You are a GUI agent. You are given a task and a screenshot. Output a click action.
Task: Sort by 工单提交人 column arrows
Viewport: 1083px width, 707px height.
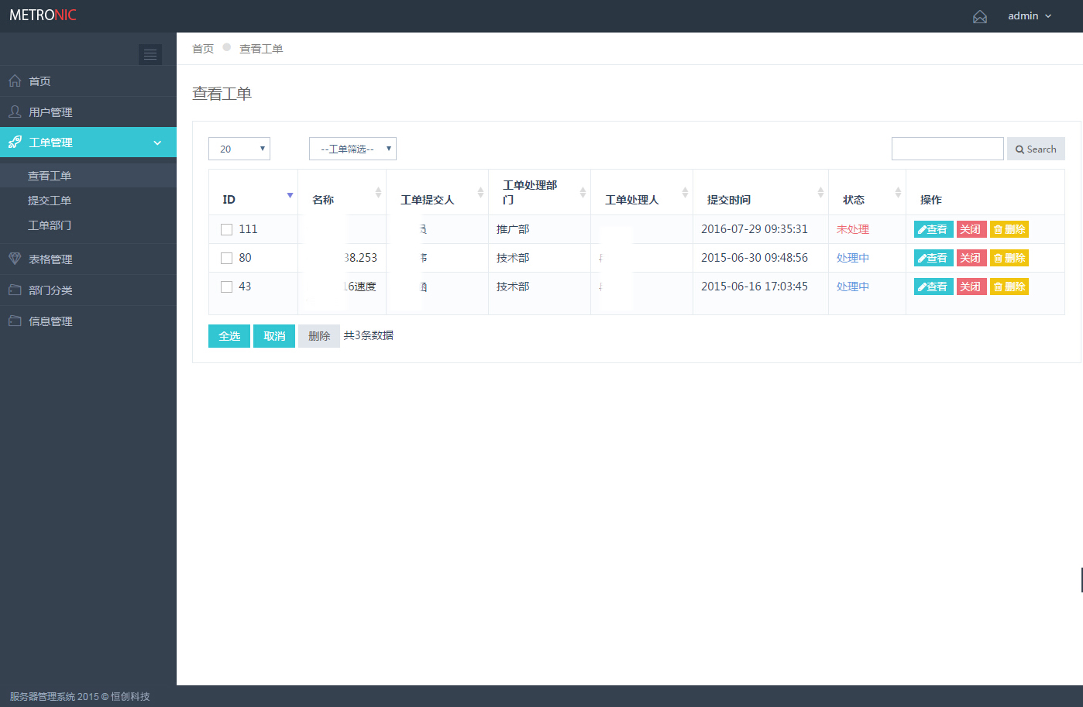click(480, 192)
